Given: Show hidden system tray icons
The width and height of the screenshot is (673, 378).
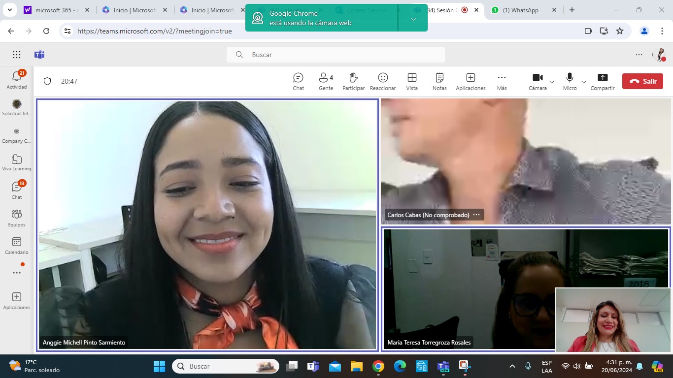Looking at the screenshot, I should (512, 366).
